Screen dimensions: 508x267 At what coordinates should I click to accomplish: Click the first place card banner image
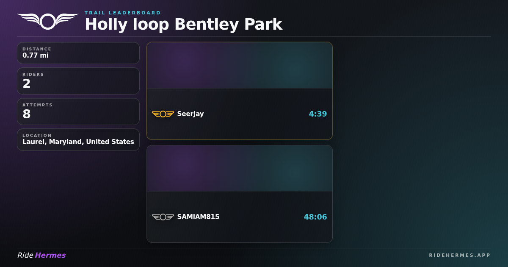pos(240,65)
